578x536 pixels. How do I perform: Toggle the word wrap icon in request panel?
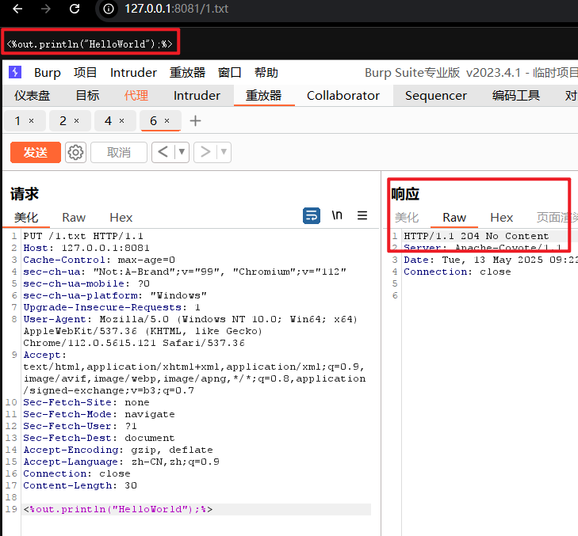pyautogui.click(x=312, y=215)
